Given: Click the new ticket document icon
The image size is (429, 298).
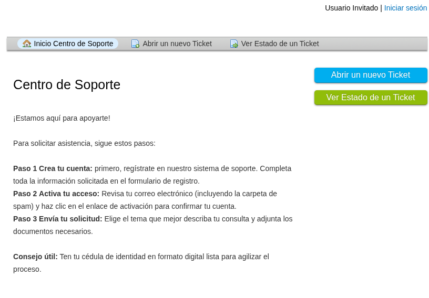Looking at the screenshot, I should [135, 44].
